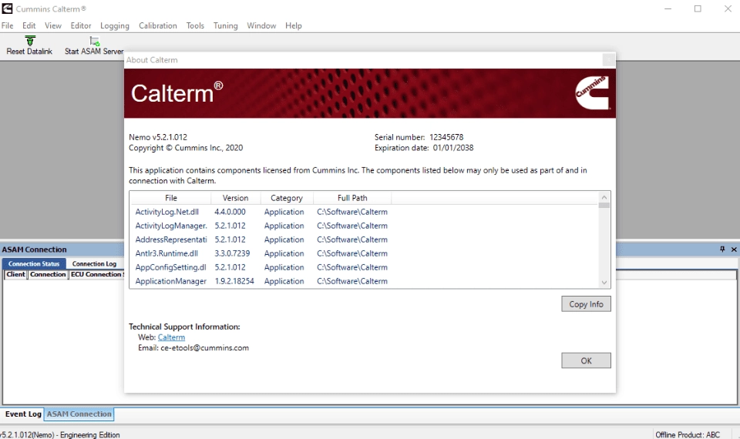Click version 3.3.0.7239 cell
The height and width of the screenshot is (439, 740).
coord(232,253)
